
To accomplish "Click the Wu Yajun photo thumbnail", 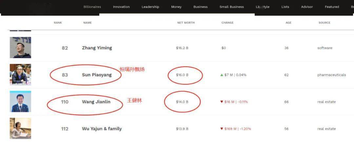I will [x=20, y=128].
